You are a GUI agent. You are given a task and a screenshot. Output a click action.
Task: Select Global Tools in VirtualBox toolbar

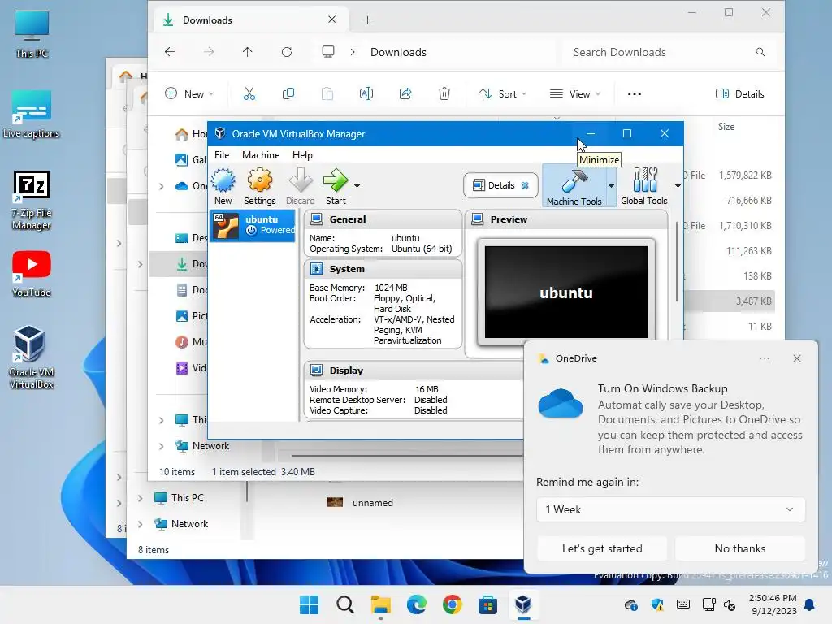click(644, 186)
